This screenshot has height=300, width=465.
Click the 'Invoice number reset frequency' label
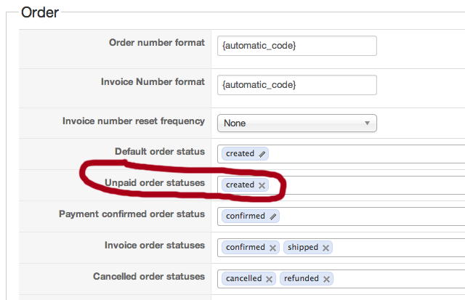point(134,121)
